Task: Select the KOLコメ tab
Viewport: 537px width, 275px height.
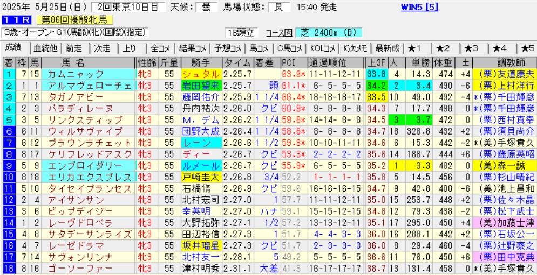Action: pyautogui.click(x=328, y=48)
